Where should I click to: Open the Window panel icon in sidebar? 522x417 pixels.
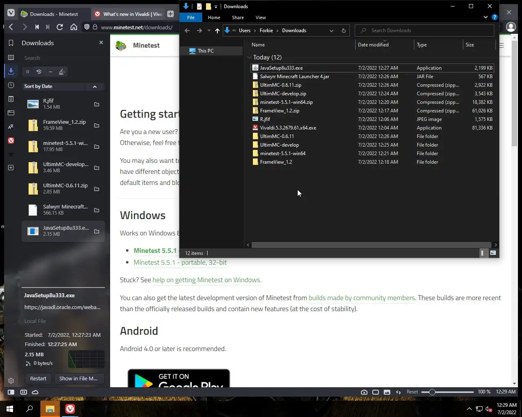click(11, 113)
